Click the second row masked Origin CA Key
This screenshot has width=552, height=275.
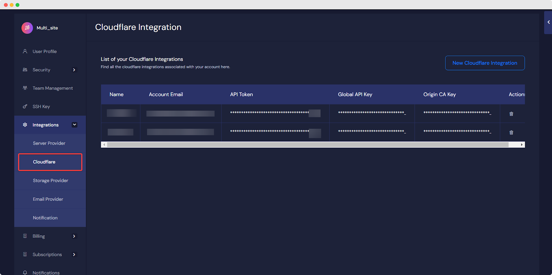point(457,131)
